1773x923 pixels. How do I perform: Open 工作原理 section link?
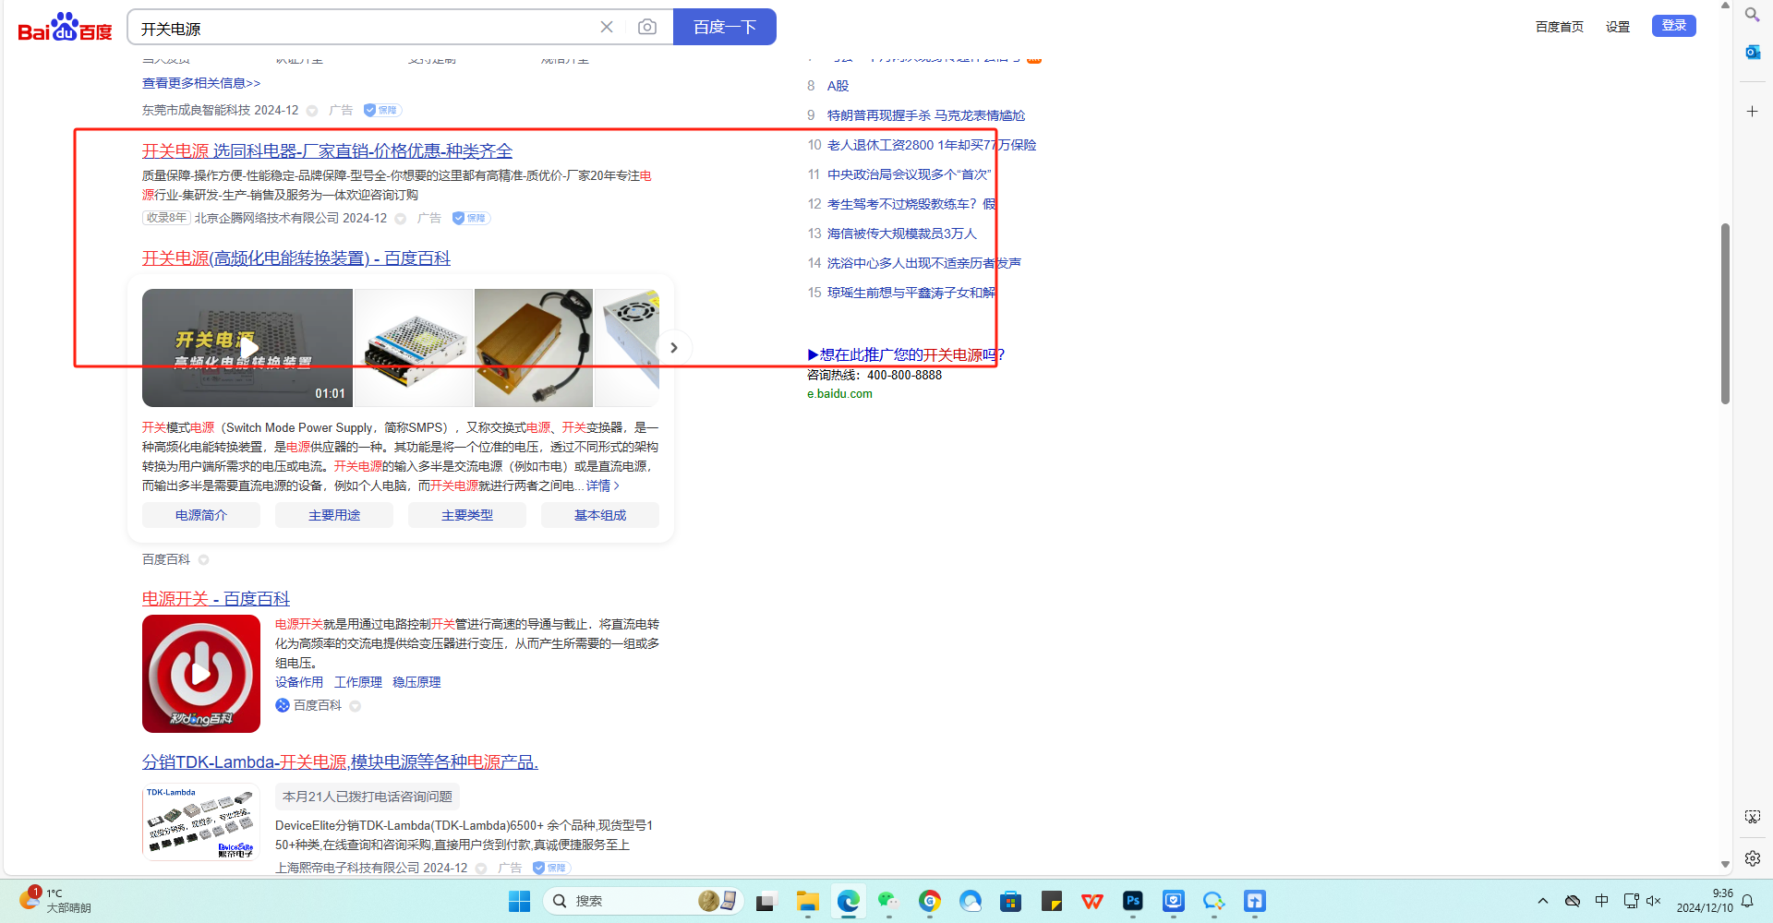click(x=358, y=682)
